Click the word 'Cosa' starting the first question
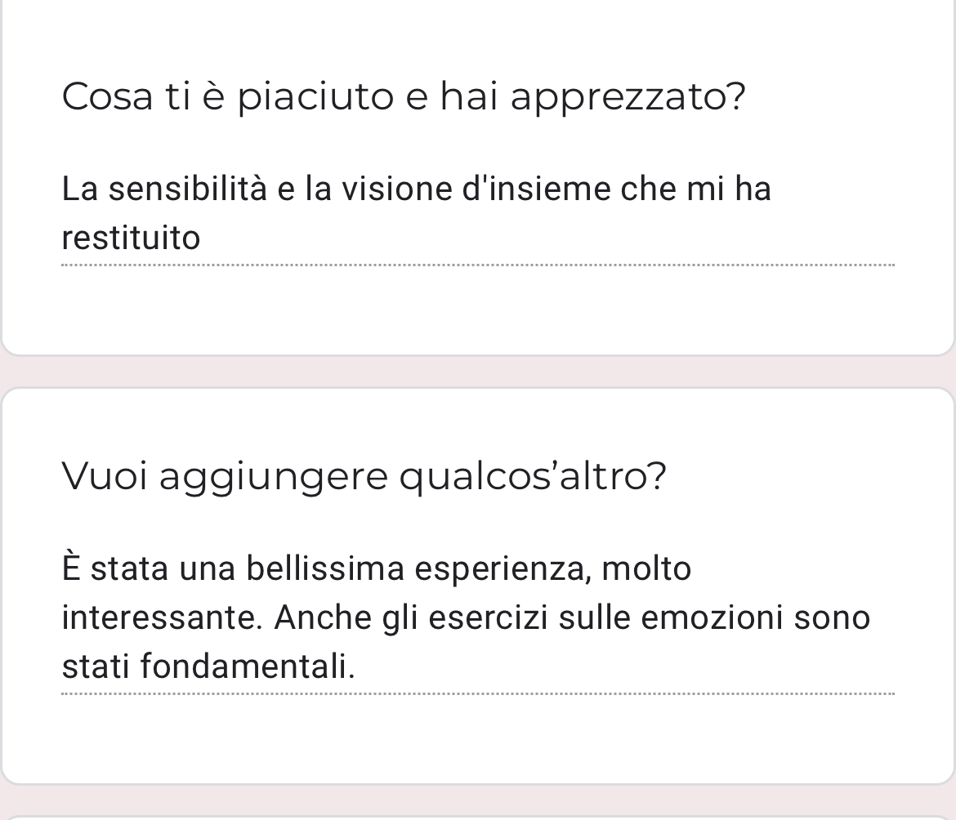 (x=107, y=96)
